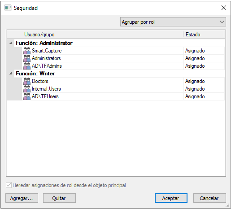This screenshot has height=209, width=231.
Task: Click the Quitar button
Action: pos(59,198)
